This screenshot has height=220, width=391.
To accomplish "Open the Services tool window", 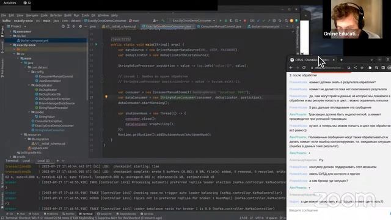I will click(x=147, y=214).
